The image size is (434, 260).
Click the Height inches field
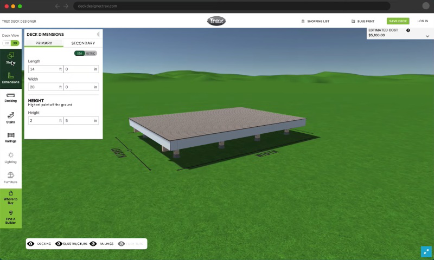click(81, 120)
